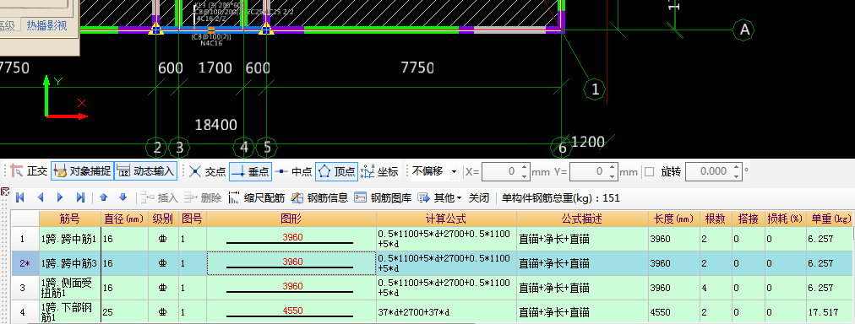Decrease Y offset with down stepper
Image resolution: width=855 pixels, height=324 pixels.
(x=612, y=175)
